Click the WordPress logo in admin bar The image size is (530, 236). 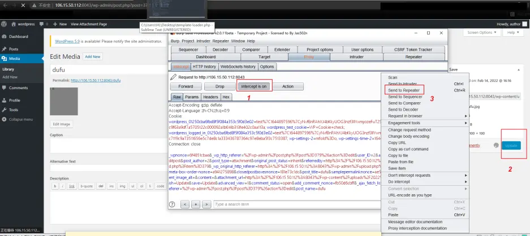pos(4,24)
